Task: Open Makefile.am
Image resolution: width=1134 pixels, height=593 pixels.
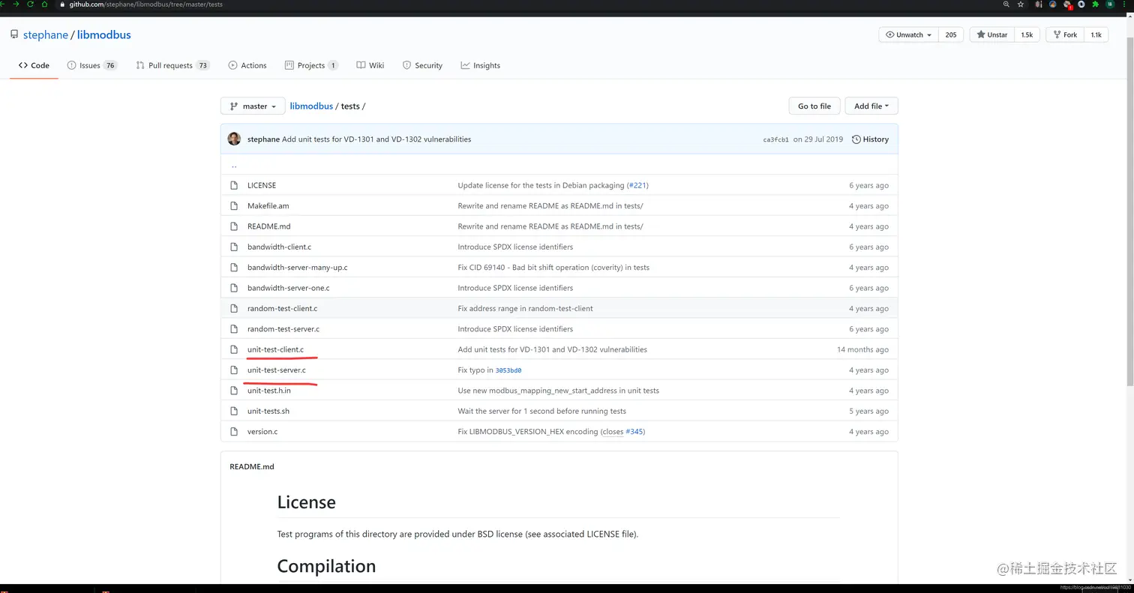Action: click(268, 206)
